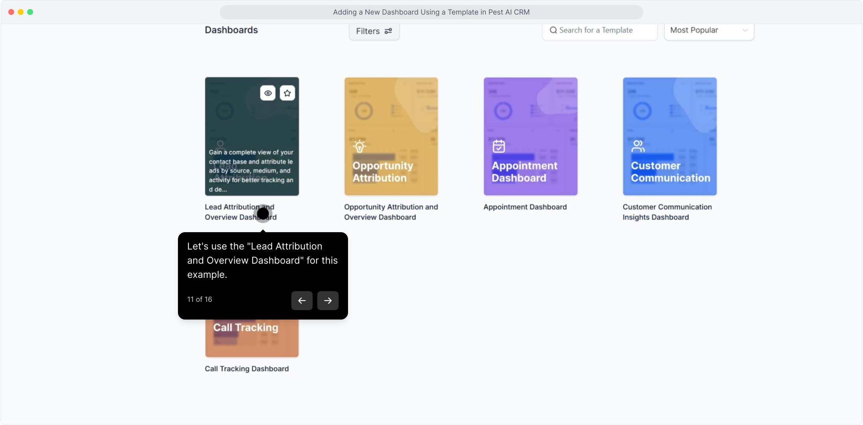Image resolution: width=863 pixels, height=425 pixels.
Task: Click the eye preview icon on Lead Attribution card
Action: pyautogui.click(x=268, y=93)
